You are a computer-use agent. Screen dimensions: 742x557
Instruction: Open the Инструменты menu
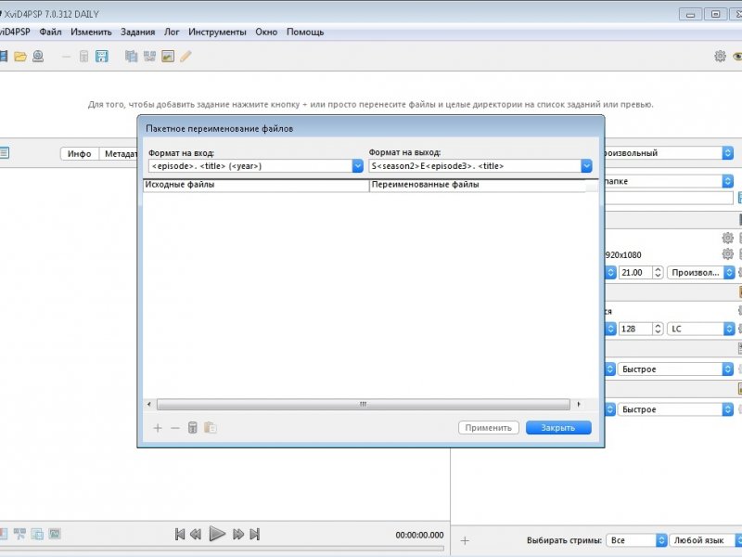pos(217,32)
